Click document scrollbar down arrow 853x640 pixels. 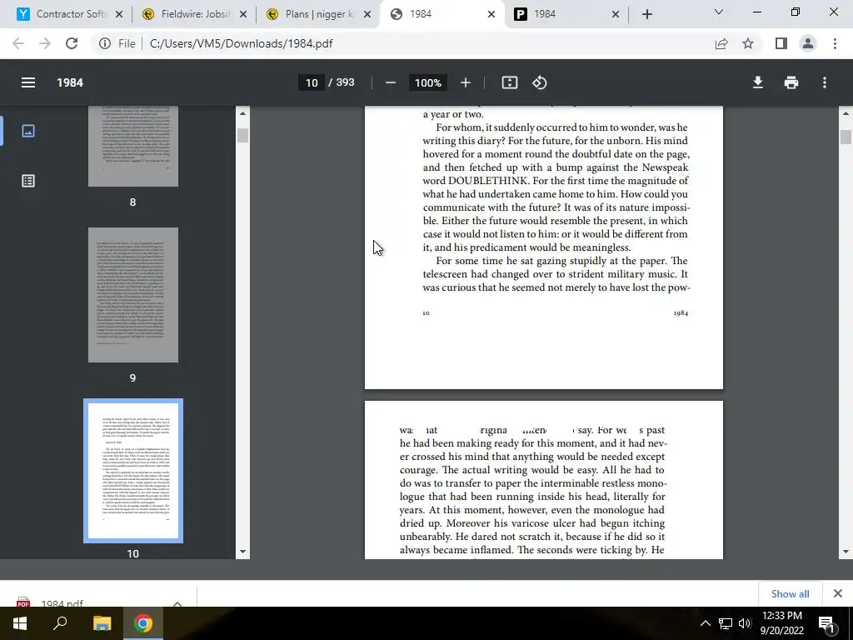[x=846, y=552]
